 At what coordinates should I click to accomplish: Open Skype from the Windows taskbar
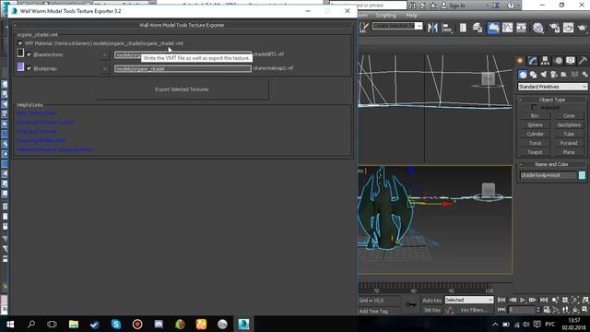116,324
